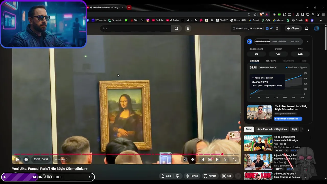This screenshot has height=184, width=327.
Task: Like the video (3,3 B)
Action: 166,176
